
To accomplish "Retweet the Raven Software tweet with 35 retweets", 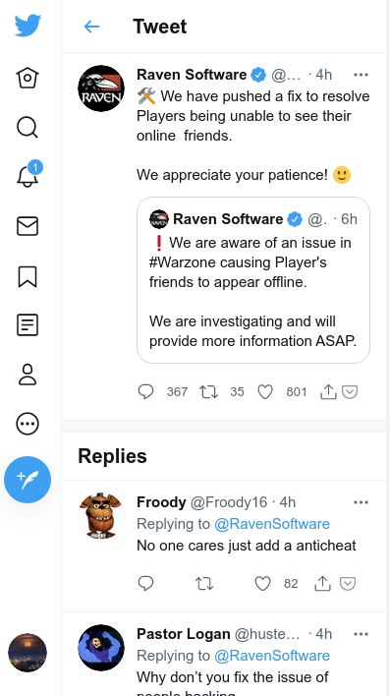I will pyautogui.click(x=208, y=392).
